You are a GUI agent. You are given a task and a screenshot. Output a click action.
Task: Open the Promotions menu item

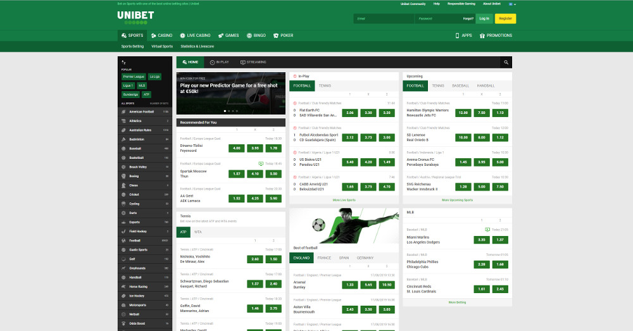click(496, 35)
